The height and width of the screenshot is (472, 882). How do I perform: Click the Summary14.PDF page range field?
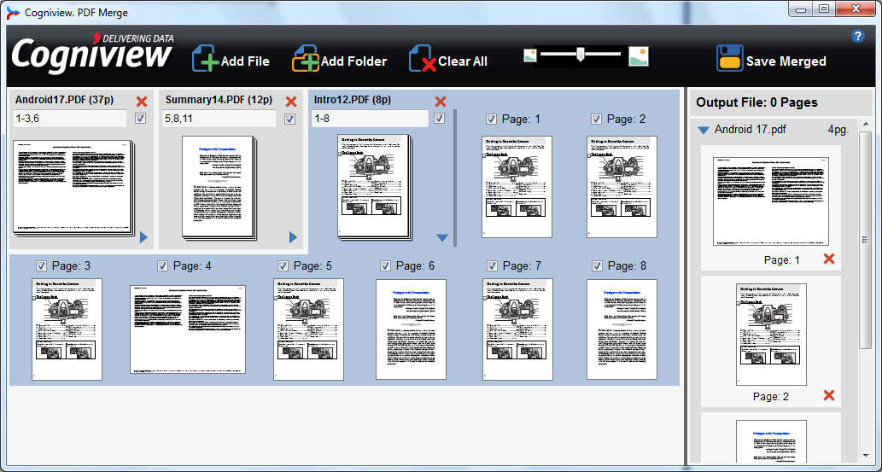(x=219, y=118)
